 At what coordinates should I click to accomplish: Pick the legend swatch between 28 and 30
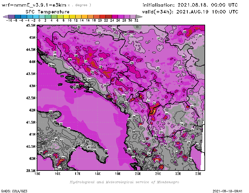click(127, 17)
